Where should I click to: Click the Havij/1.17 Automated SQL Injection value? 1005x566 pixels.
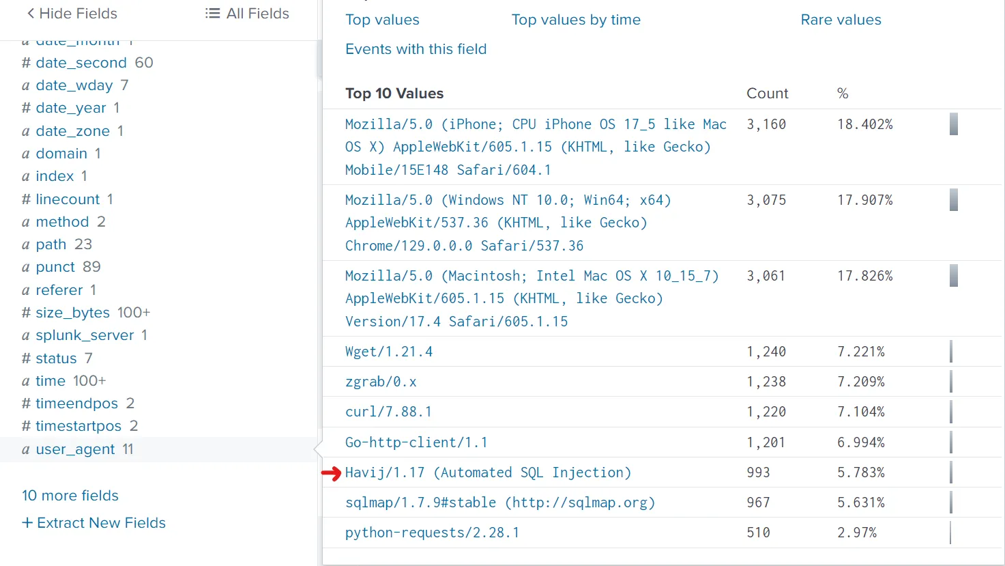(x=488, y=472)
